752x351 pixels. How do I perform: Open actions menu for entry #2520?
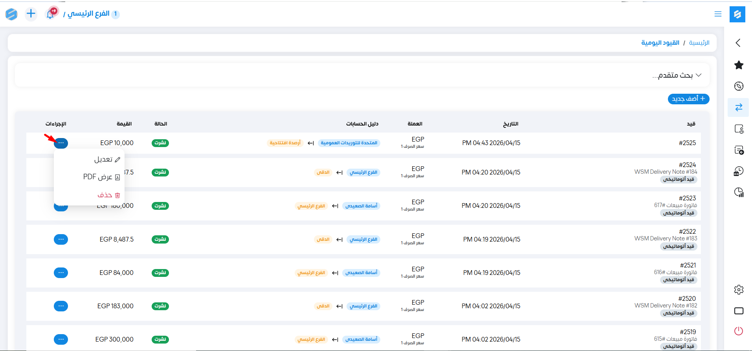tap(61, 306)
